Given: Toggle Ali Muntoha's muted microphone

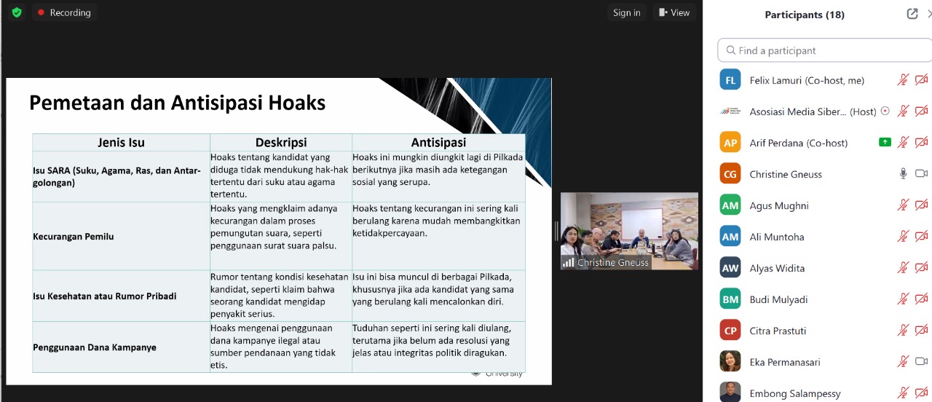Looking at the screenshot, I should (x=903, y=237).
